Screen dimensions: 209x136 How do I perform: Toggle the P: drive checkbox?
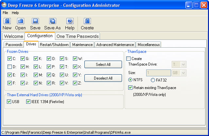click(x=49, y=67)
